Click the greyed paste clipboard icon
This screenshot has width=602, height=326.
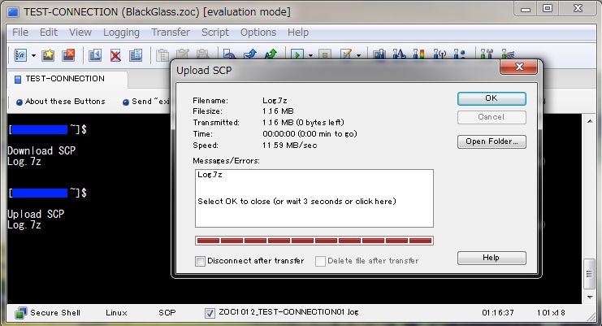click(x=162, y=55)
